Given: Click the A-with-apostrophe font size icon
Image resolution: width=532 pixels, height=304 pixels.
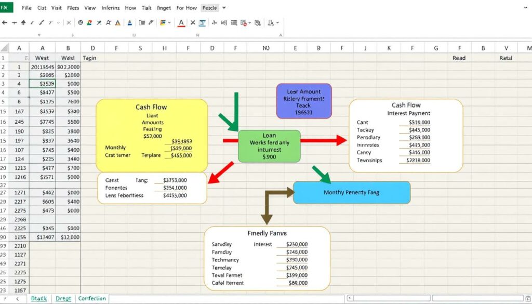Looking at the screenshot, I should click(x=109, y=23).
